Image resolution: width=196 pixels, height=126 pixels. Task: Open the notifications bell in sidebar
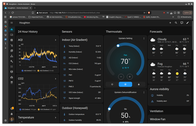pyautogui.click(x=12, y=114)
